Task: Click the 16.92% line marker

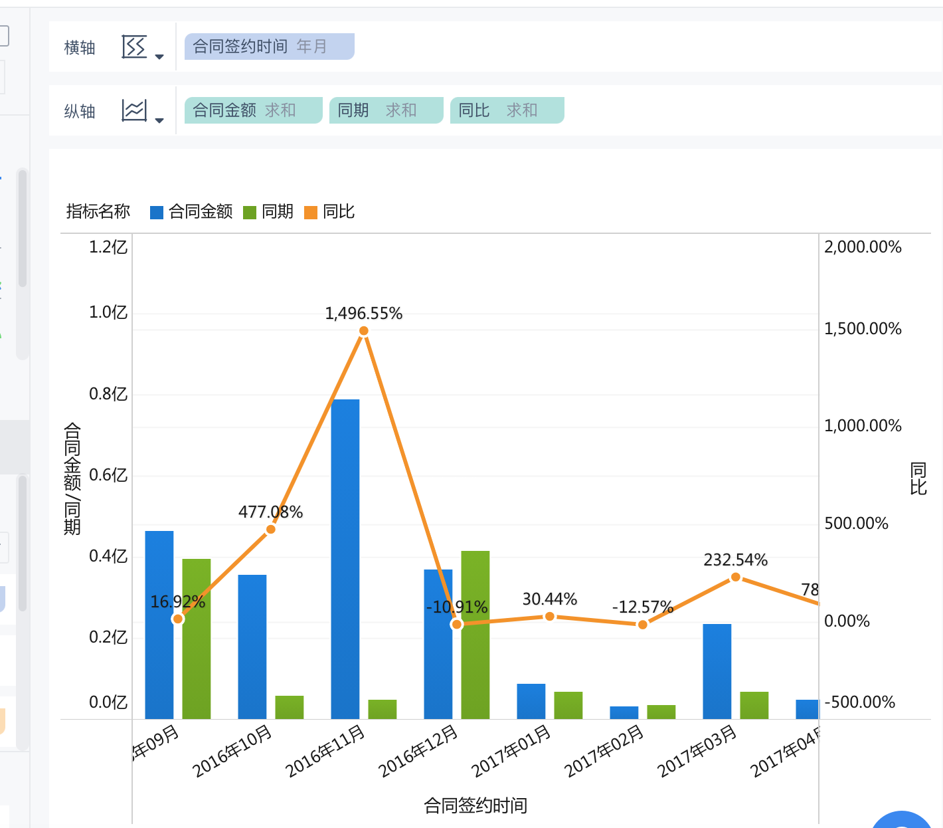Action: click(178, 619)
